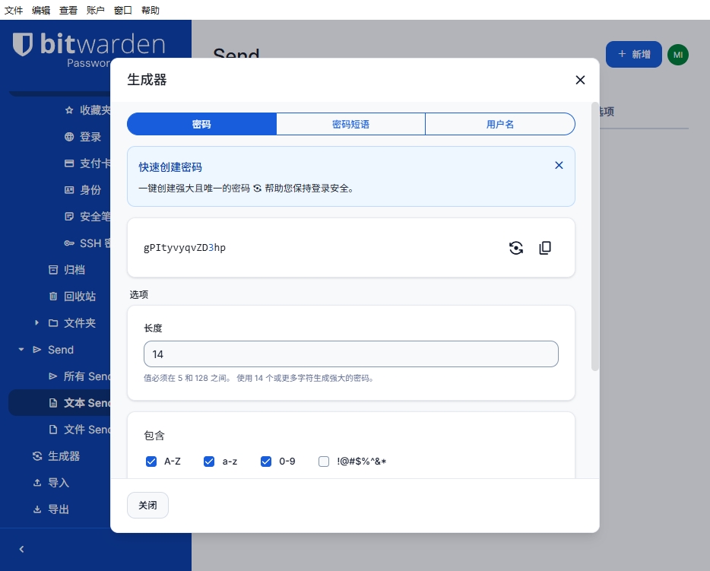Click the generated password text gPItyvyqvZD3hp
This screenshot has width=710, height=571.
pos(185,248)
